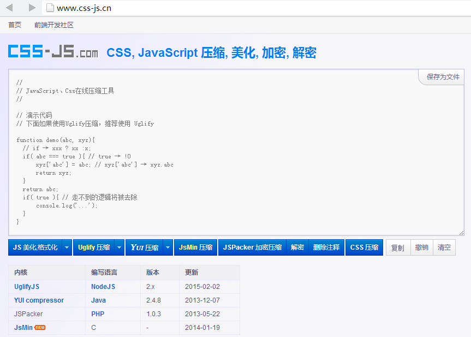
Task: Click the 清空 clear button
Action: click(x=444, y=247)
